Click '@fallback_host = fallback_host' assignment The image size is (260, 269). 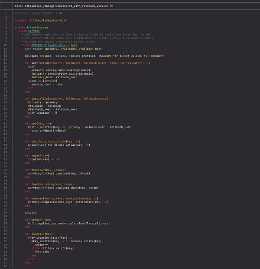tap(52, 109)
